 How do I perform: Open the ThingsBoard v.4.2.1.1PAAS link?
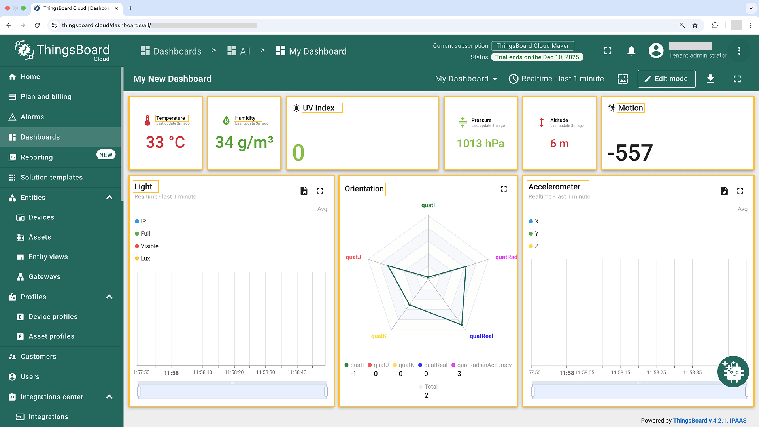click(710, 421)
